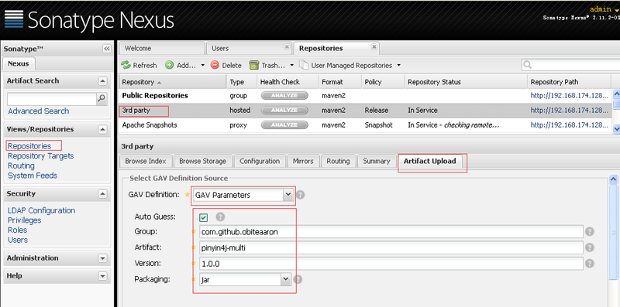Run Analyze for Apache Snapshots
This screenshot has width=620, height=307.
tap(284, 125)
